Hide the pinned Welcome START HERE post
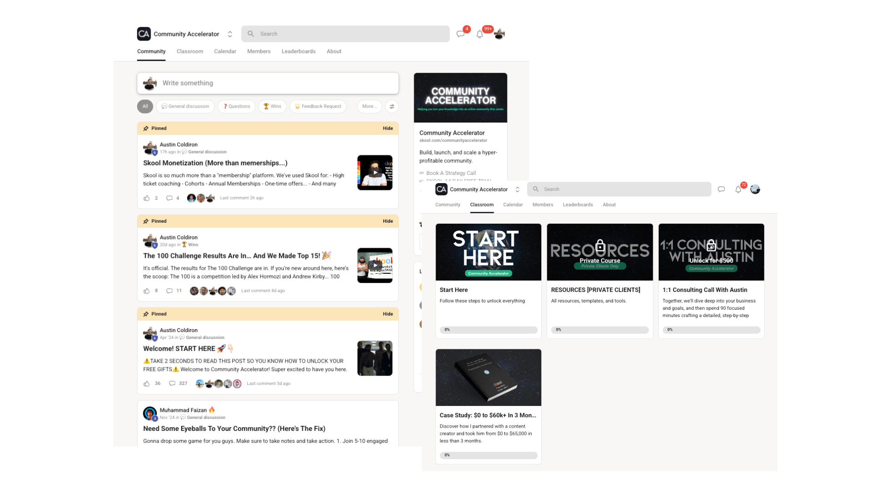Screen dimensions: 874x492 coord(388,314)
